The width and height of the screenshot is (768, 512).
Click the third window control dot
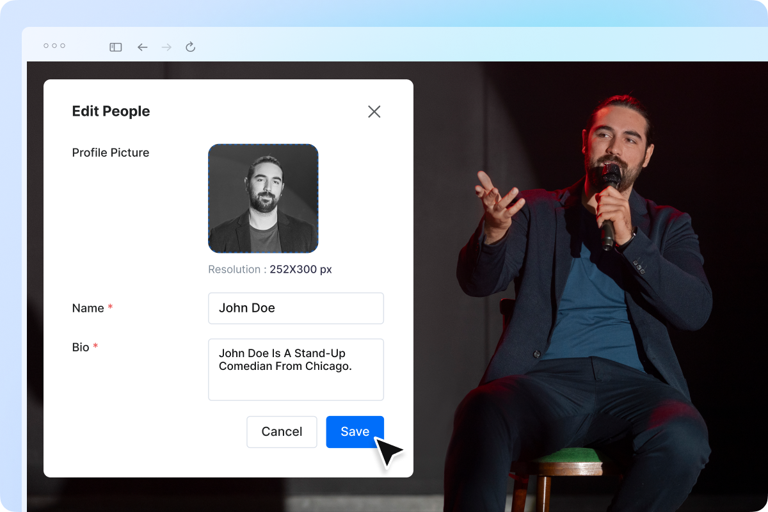coord(63,45)
